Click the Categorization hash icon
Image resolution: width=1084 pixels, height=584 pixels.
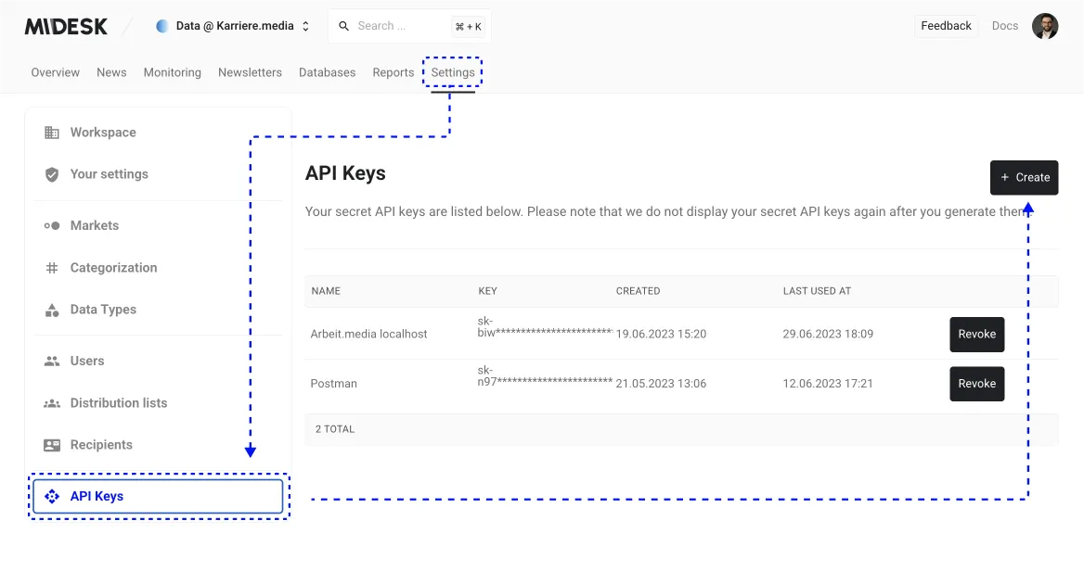[x=52, y=268]
